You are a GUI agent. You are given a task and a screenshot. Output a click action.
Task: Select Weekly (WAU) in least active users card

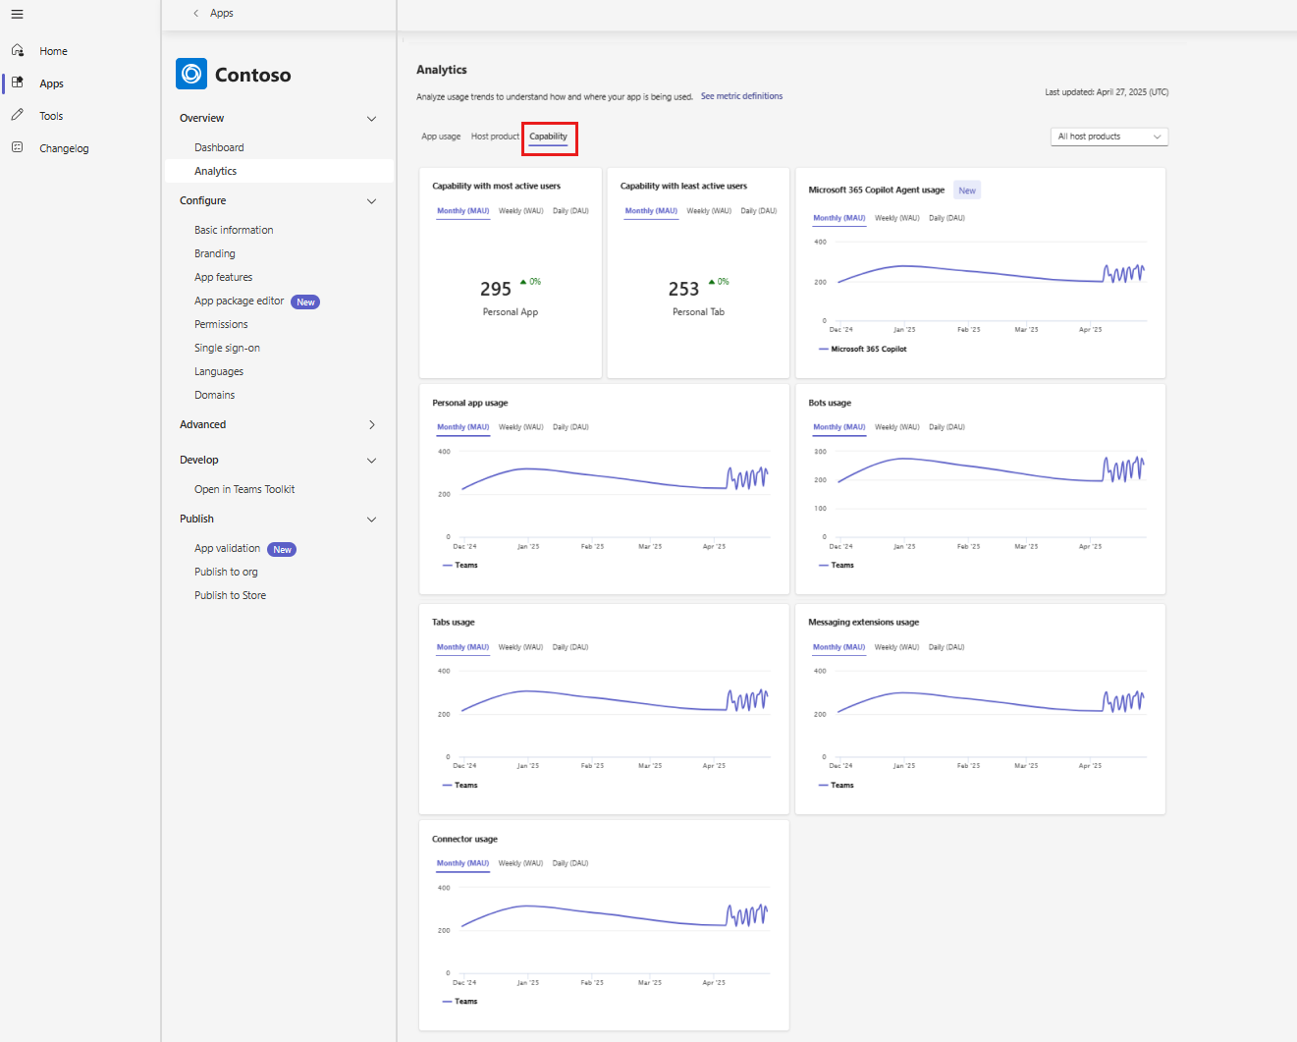709,211
